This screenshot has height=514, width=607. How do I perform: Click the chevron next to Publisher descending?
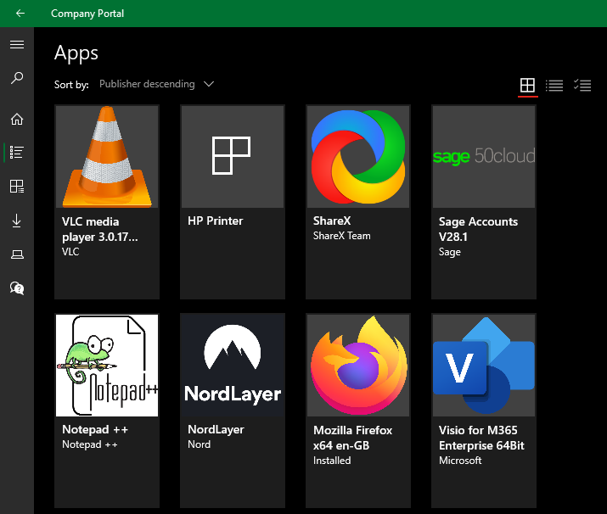209,84
